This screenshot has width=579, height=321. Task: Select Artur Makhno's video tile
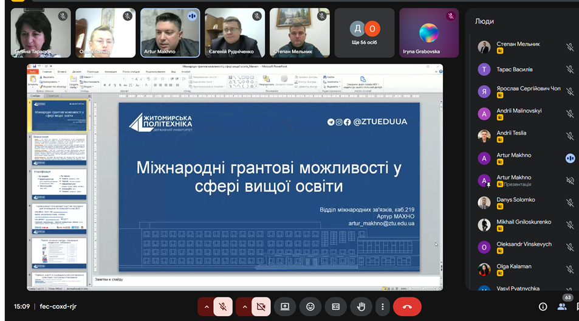pos(170,33)
